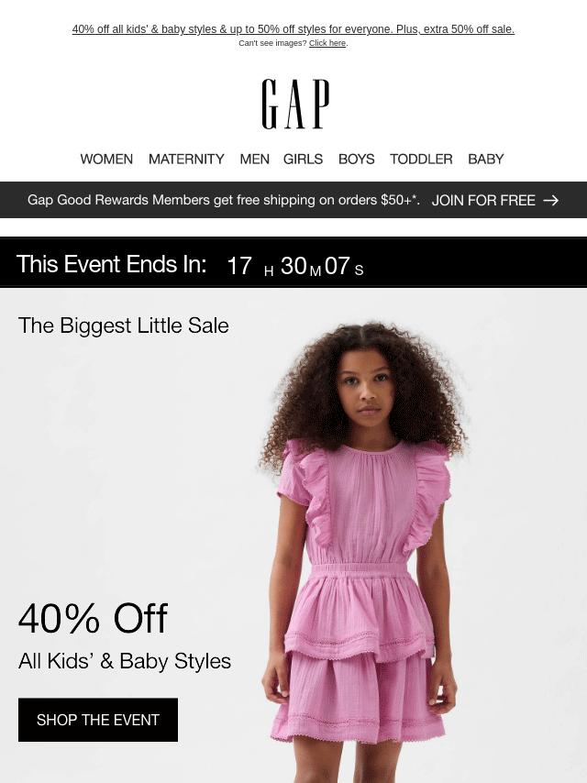Select the TODDLER navigation item

pos(421,159)
